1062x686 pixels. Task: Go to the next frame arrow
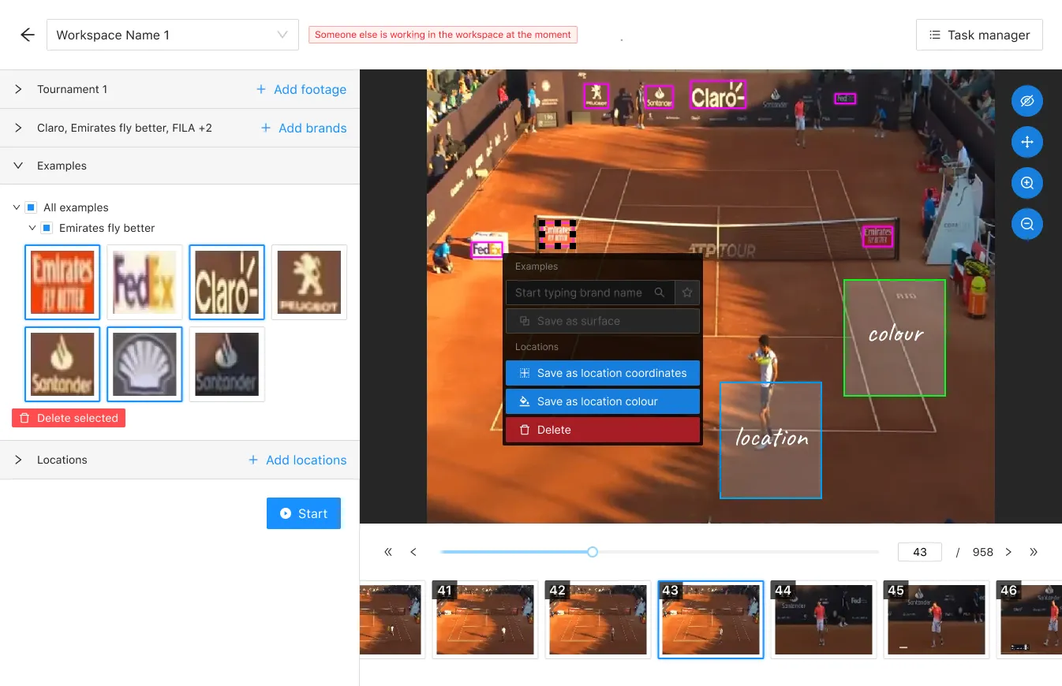click(1008, 552)
